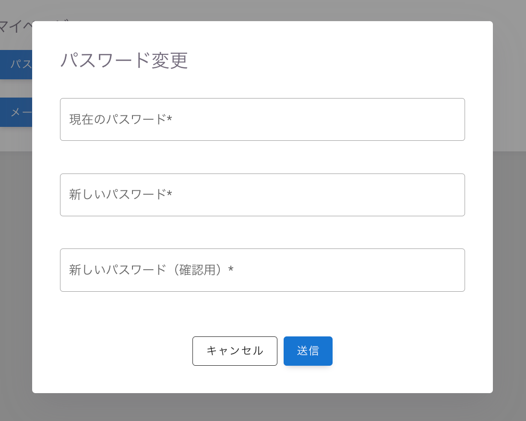Viewport: 526px width, 421px height.
Task: Click empty dialog area right of 送信
Action: (408, 351)
